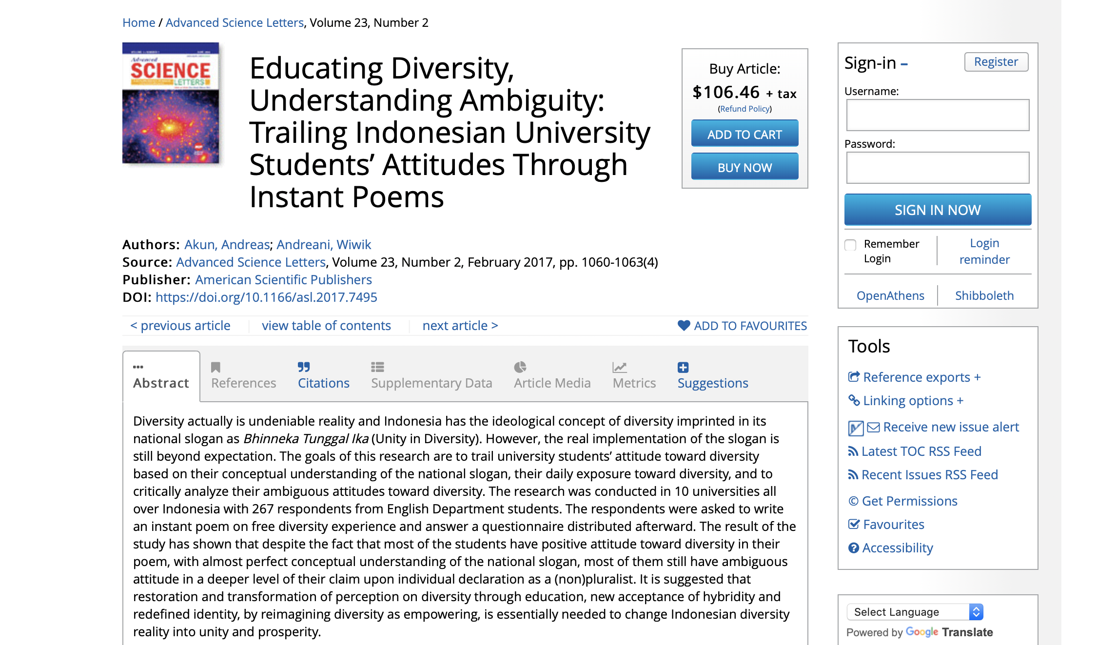Image resolution: width=1097 pixels, height=645 pixels.
Task: Click the Linking options chain icon
Action: [854, 400]
